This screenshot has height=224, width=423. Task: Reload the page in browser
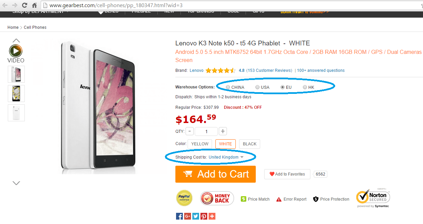(24, 5)
